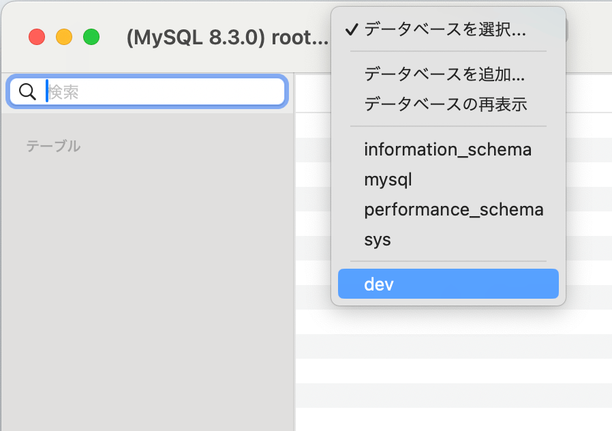
Task: Click the テーブル sidebar header
Action: [53, 146]
